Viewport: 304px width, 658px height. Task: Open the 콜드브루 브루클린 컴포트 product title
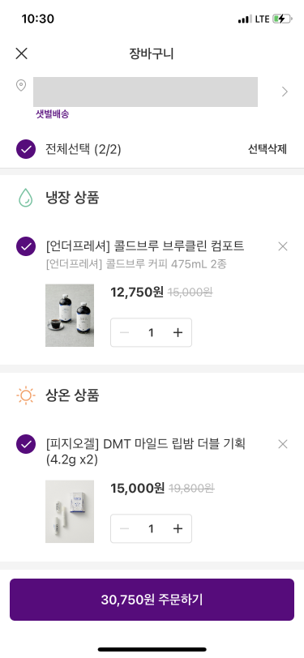[145, 246]
